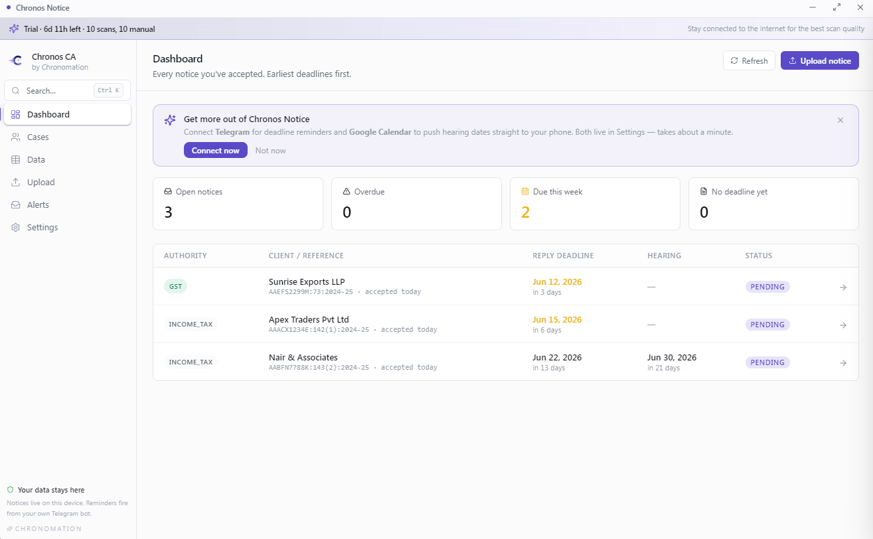Click the HEARING column header
The image size is (873, 539).
click(664, 256)
